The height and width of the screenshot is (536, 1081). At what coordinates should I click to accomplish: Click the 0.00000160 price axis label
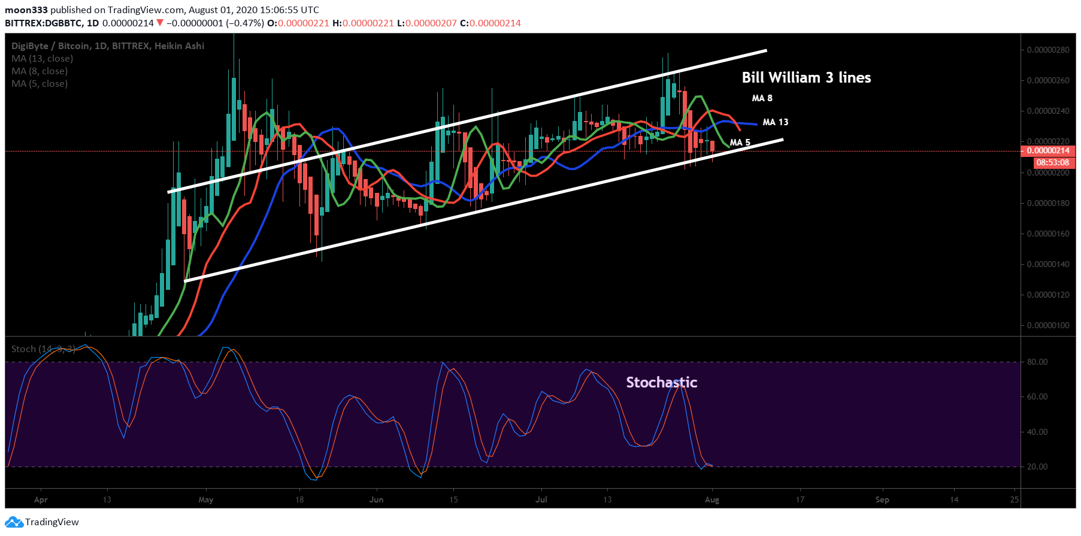pos(1048,234)
